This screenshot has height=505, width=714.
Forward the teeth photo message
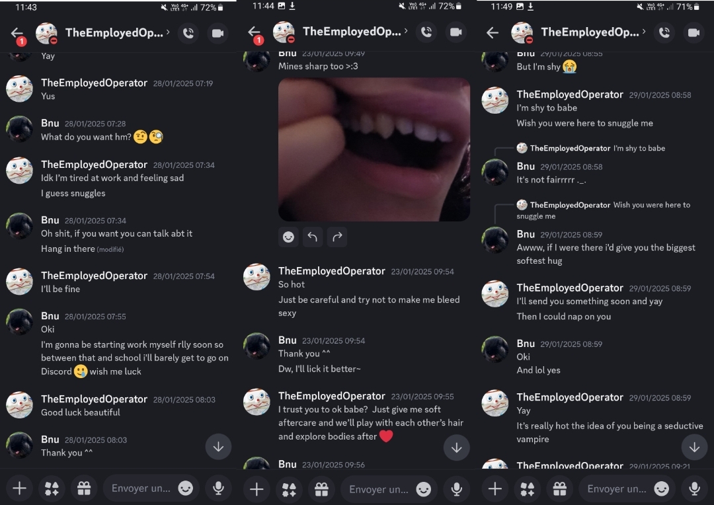pos(337,237)
